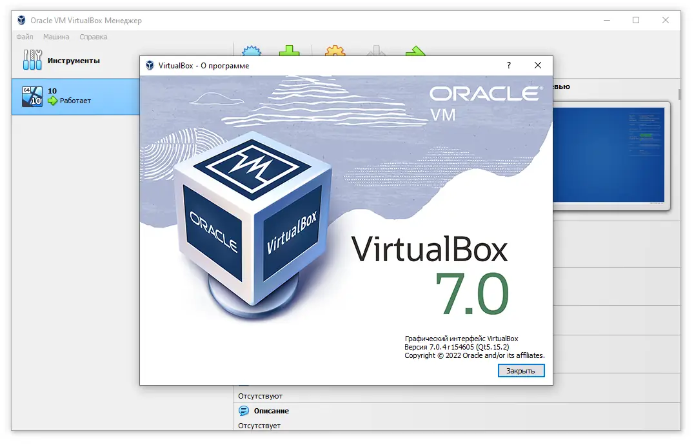Select virtual machine 10 in the list
This screenshot has width=694, height=445.
click(x=75, y=97)
